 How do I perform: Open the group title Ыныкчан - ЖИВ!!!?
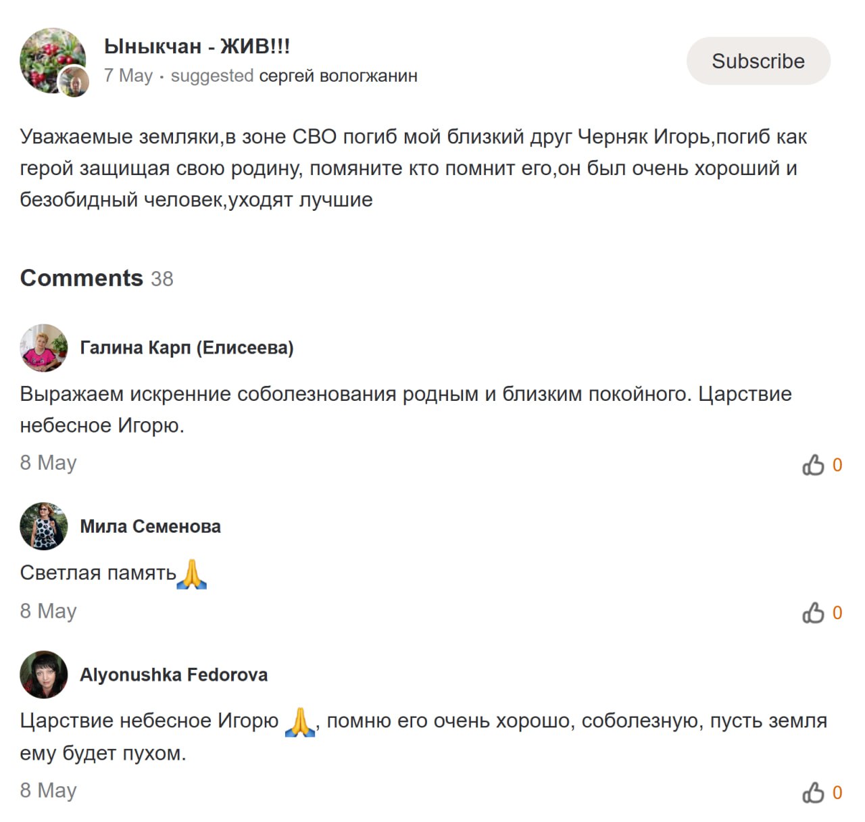[x=197, y=46]
